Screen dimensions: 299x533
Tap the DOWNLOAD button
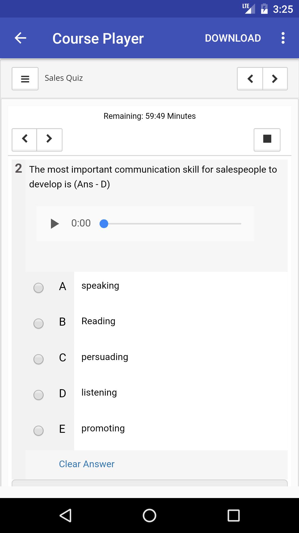tap(233, 38)
